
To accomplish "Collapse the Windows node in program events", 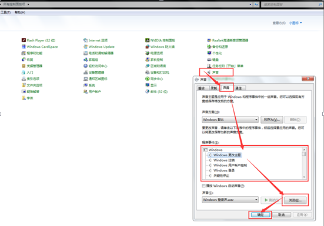I will [x=205, y=150].
